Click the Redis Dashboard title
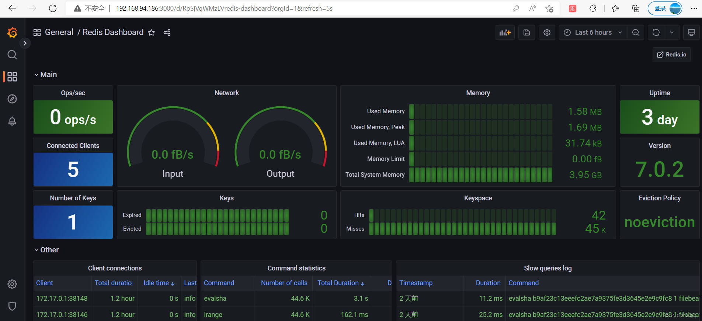702x321 pixels. point(113,32)
